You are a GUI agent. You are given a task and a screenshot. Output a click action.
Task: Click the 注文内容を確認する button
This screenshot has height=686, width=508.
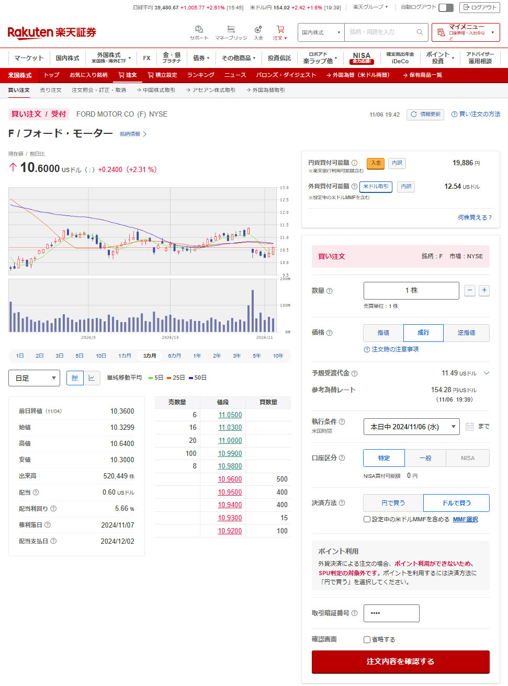pyautogui.click(x=400, y=661)
